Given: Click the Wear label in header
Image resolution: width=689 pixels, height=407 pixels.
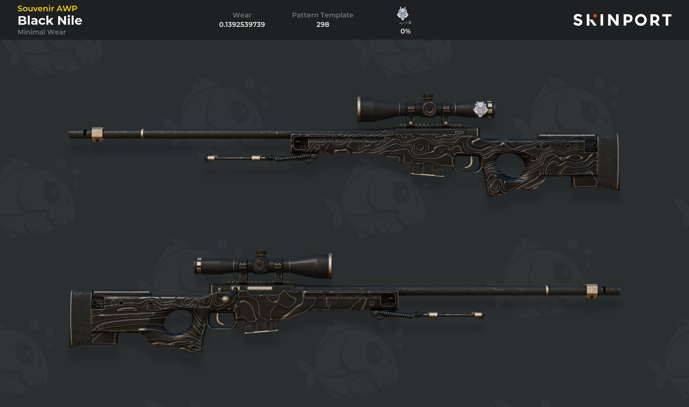Looking at the screenshot, I should pos(242,15).
